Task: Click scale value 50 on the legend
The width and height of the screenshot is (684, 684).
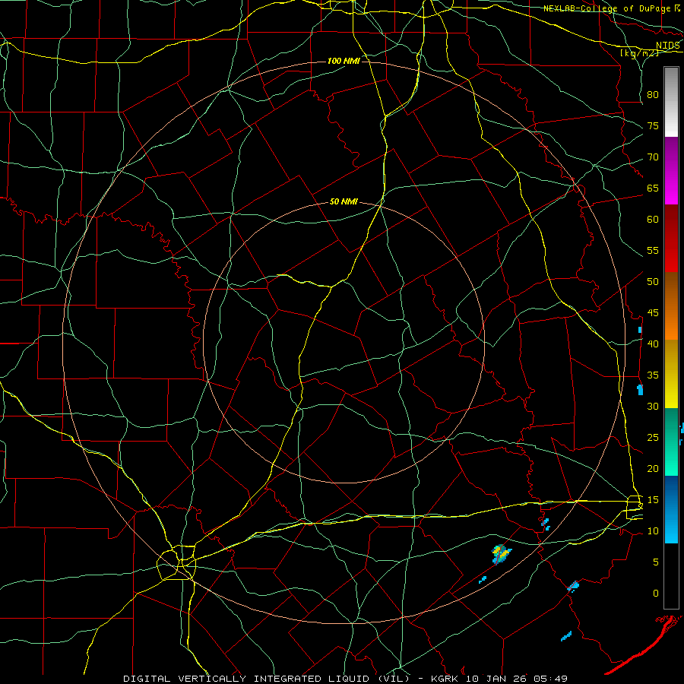Action: click(x=653, y=282)
